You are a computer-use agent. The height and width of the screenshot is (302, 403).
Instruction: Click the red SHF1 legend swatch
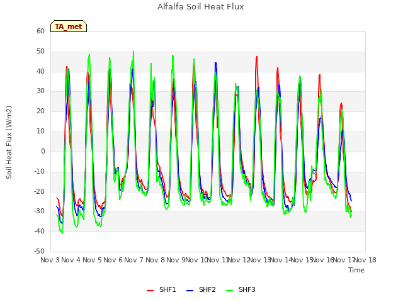pyautogui.click(x=150, y=290)
